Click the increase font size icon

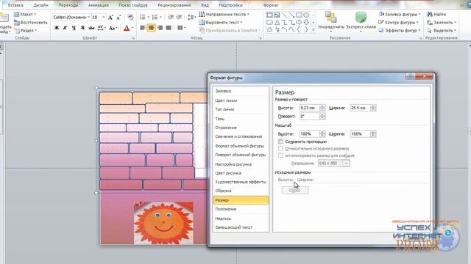tap(110, 18)
